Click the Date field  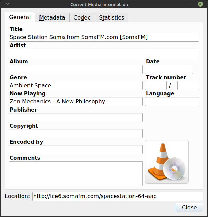pyautogui.click(x=169, y=69)
